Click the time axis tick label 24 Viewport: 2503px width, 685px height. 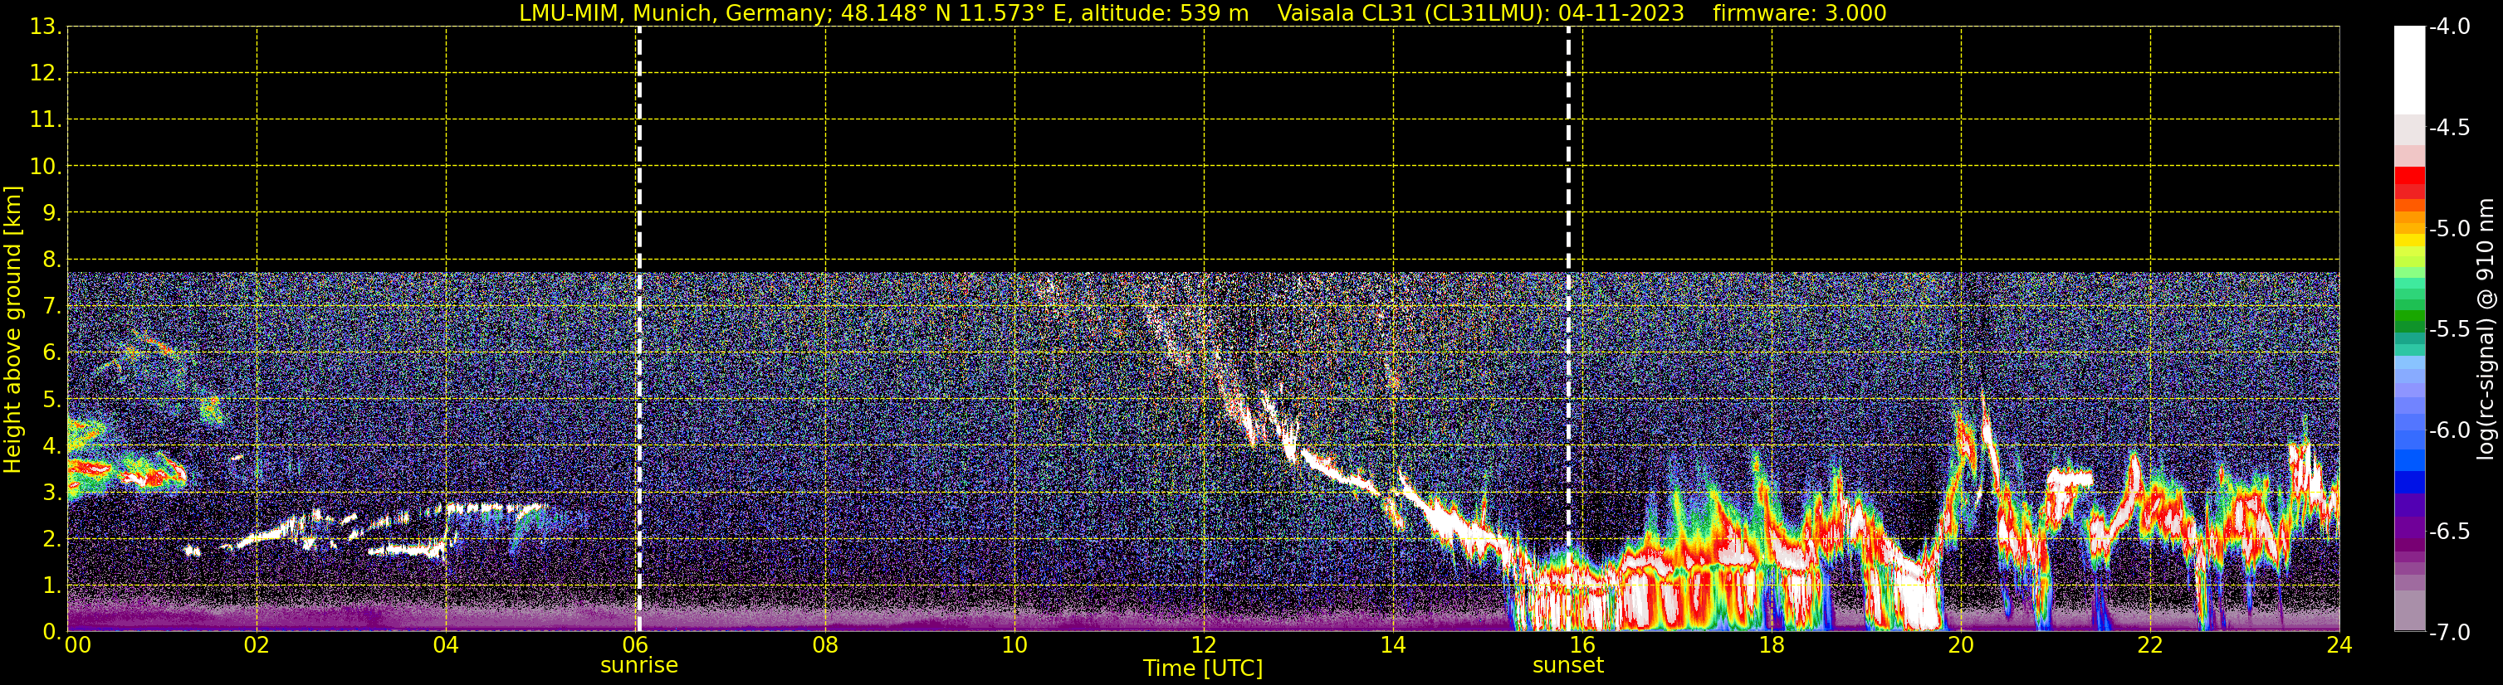click(2339, 645)
